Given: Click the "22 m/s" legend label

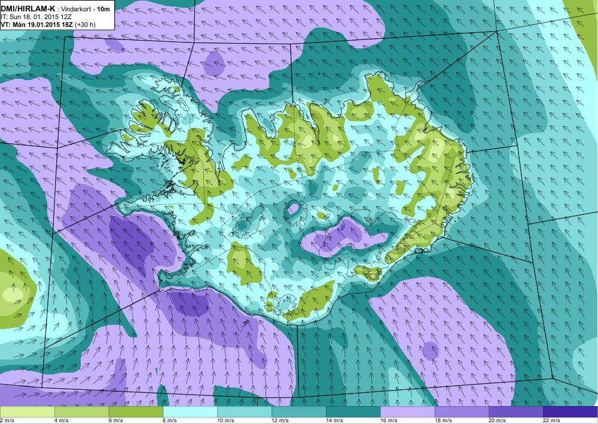Looking at the screenshot, I should [x=552, y=420].
